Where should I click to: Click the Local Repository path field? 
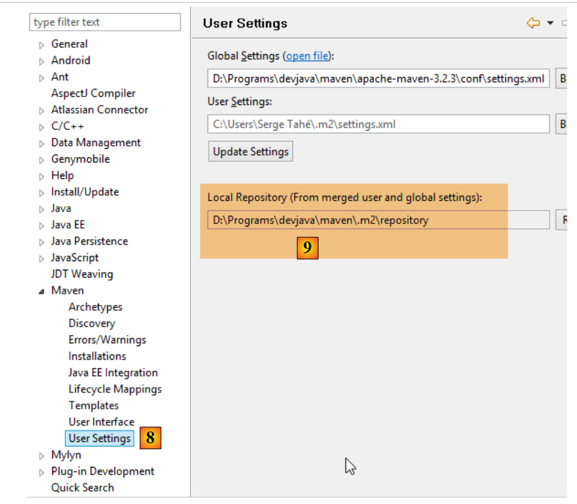coord(378,220)
